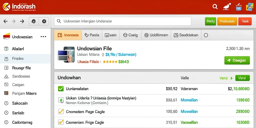Screen dimensions: 256x128
Task: Toggle the Cnomedem Page Cagle checkbox
Action: point(61,112)
